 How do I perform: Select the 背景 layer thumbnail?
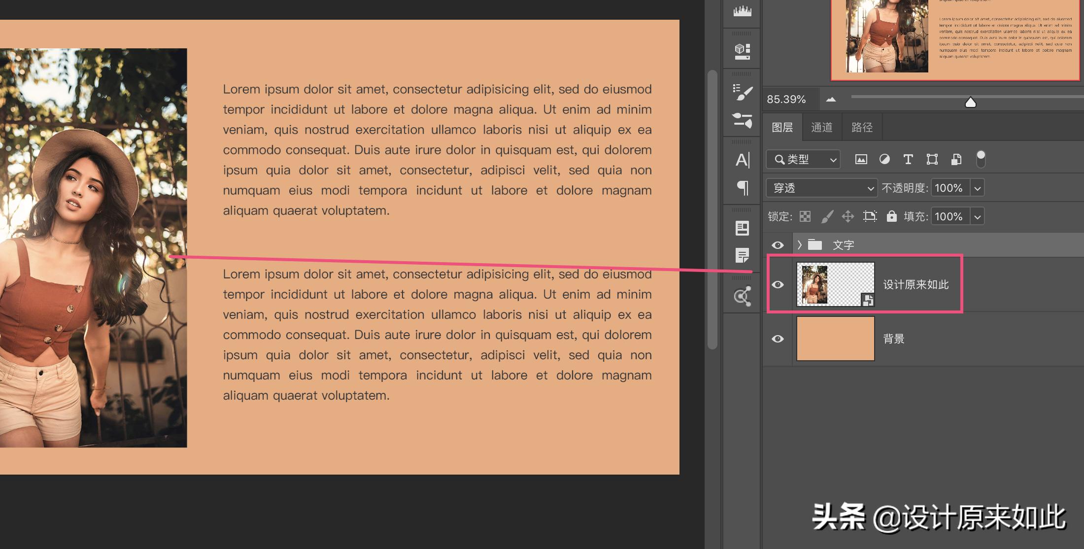835,339
